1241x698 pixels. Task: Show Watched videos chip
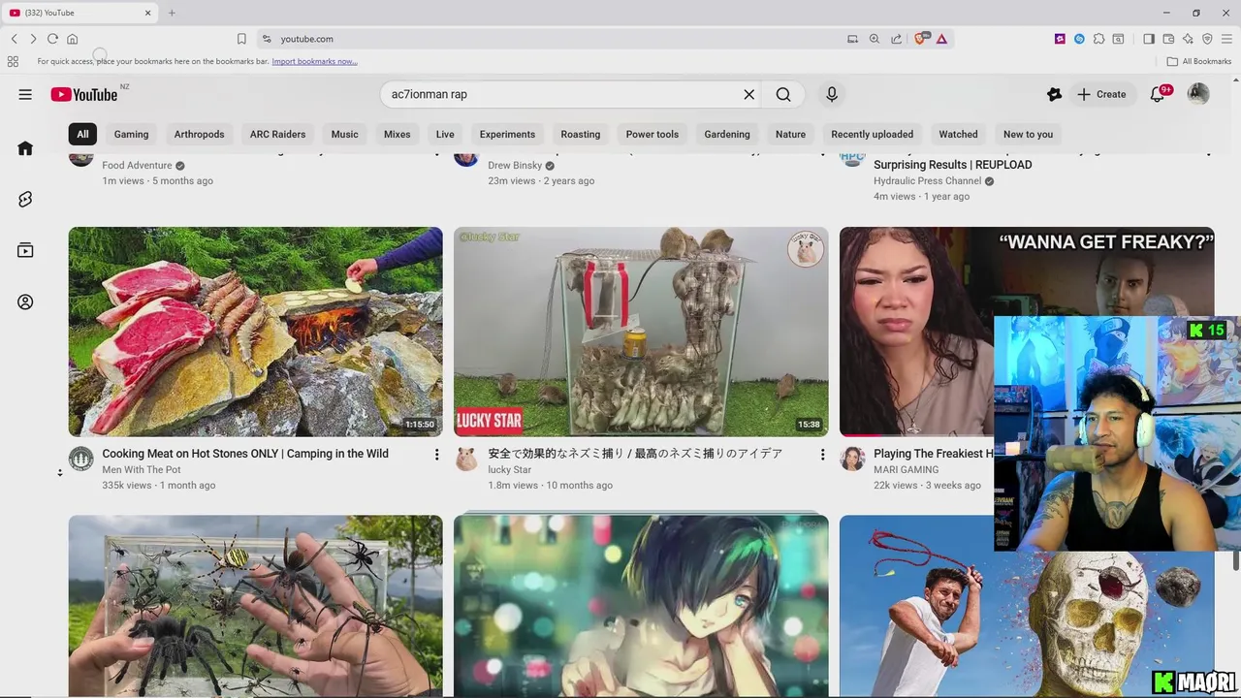(958, 134)
